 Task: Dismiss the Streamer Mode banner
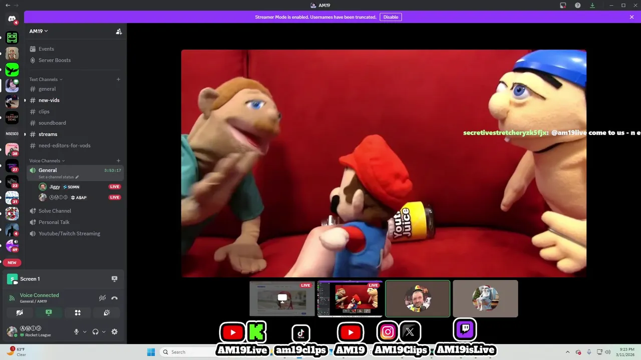[631, 17]
